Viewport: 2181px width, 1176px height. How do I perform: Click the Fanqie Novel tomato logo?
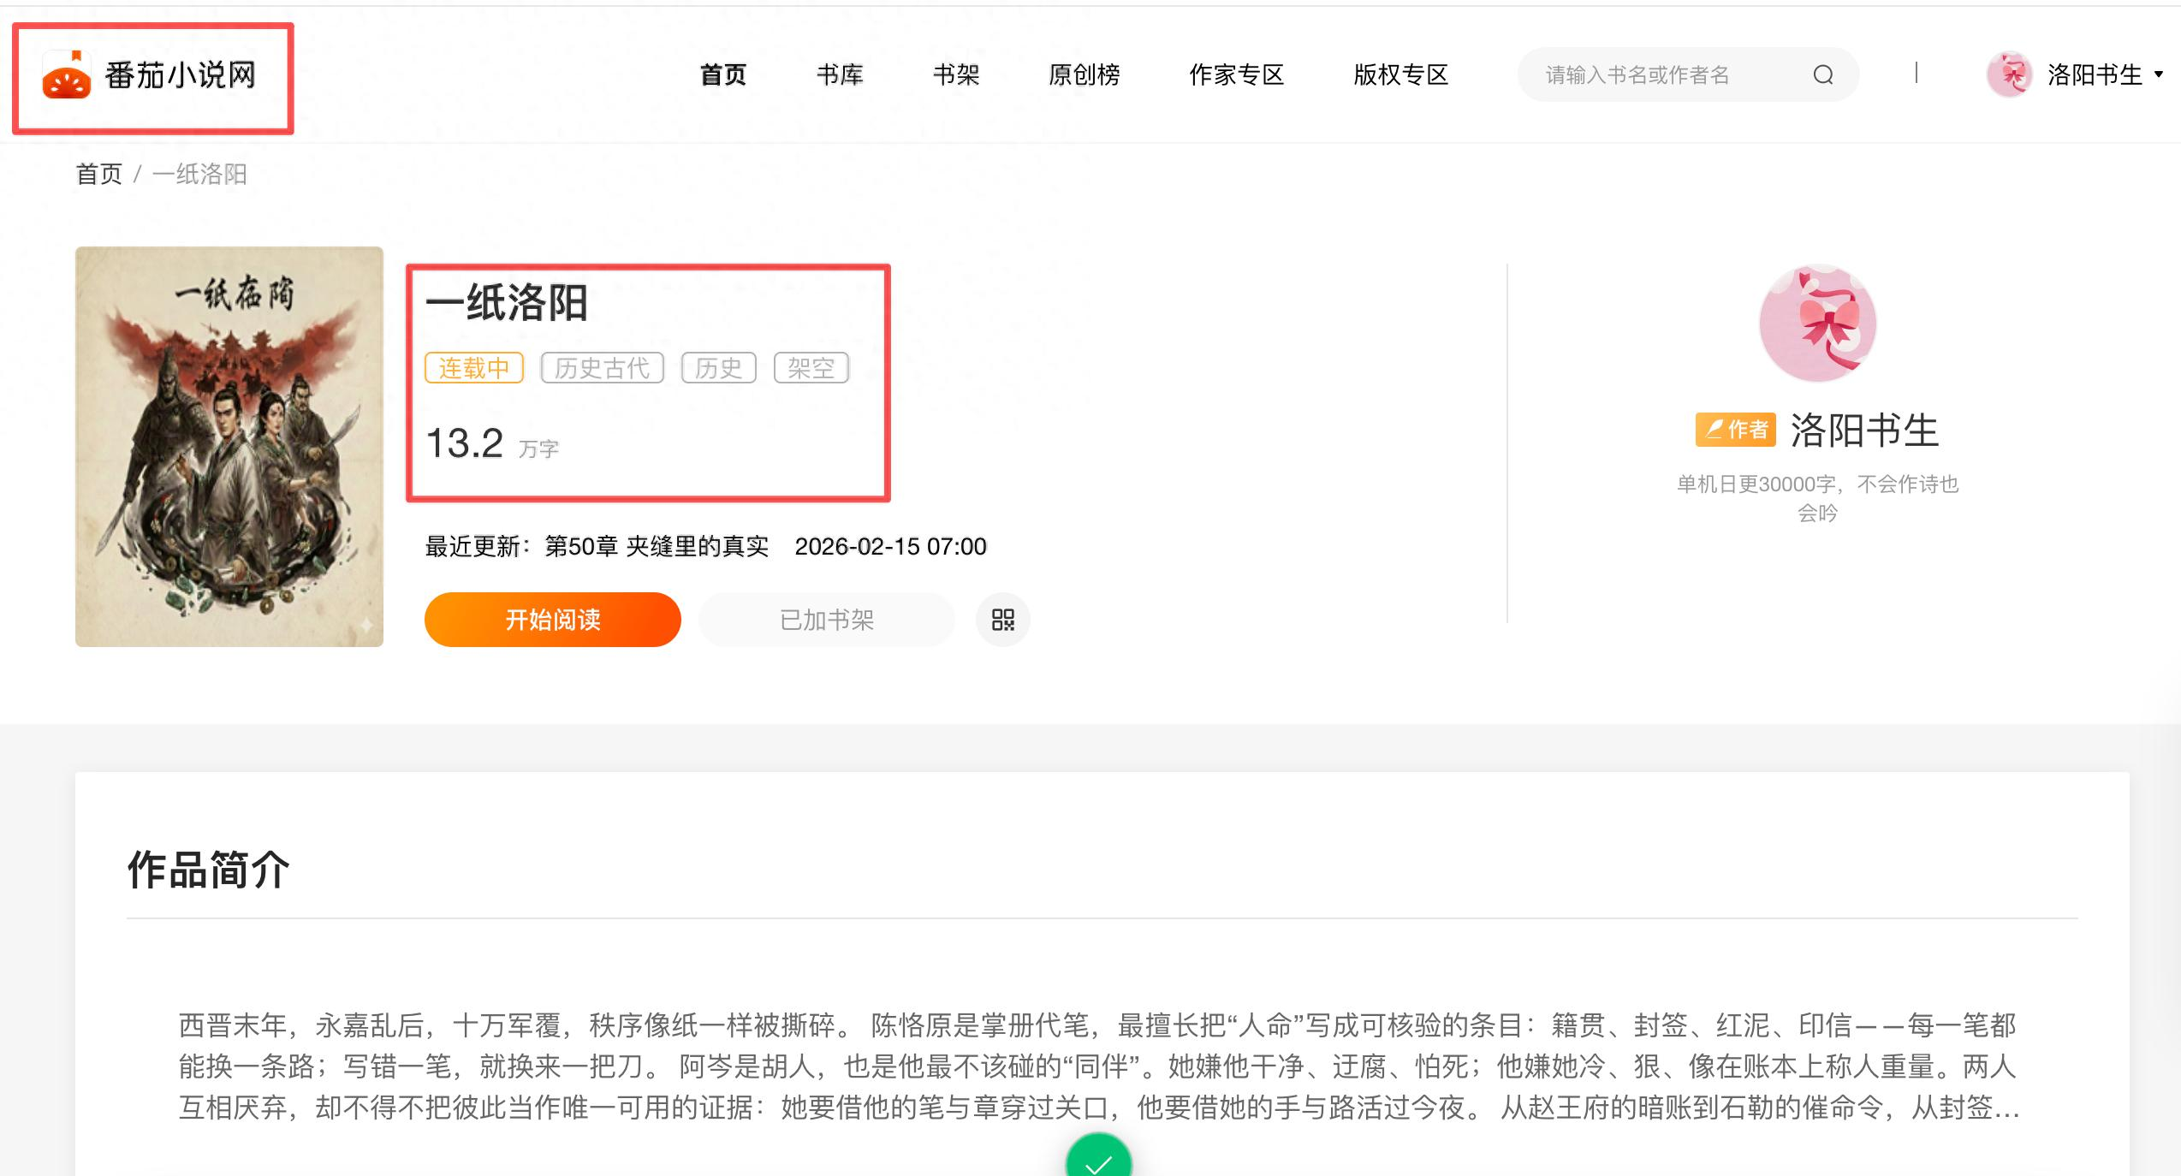tap(67, 76)
